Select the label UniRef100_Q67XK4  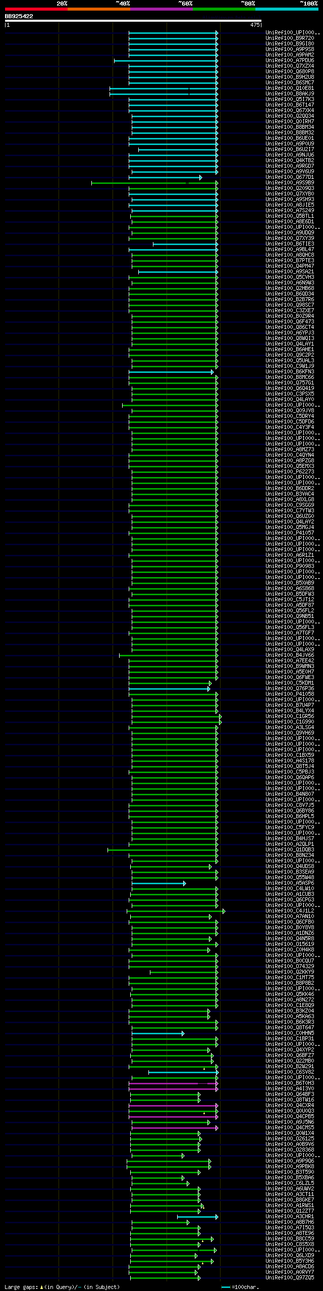290,111
